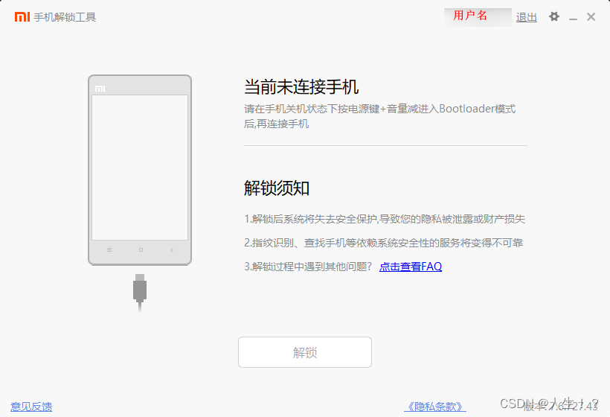610x417 pixels.
Task: Click the phone illustration image
Action: tap(140, 170)
